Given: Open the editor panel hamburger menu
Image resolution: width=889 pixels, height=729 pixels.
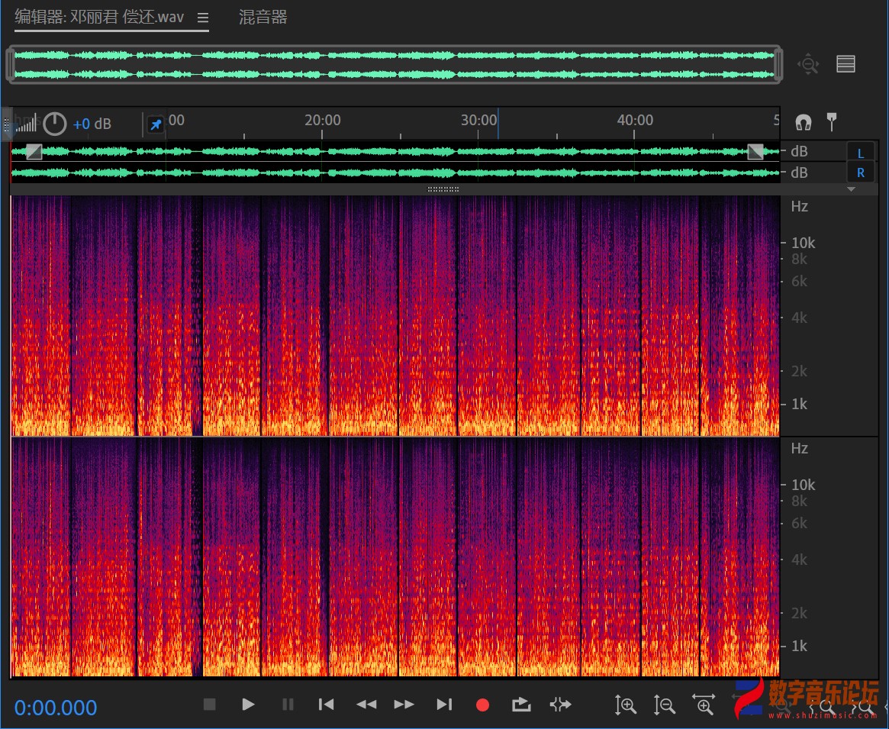Looking at the screenshot, I should click(x=202, y=18).
